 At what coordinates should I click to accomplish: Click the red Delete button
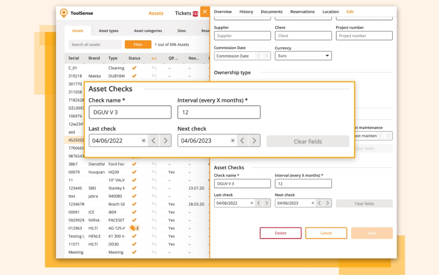pyautogui.click(x=280, y=233)
